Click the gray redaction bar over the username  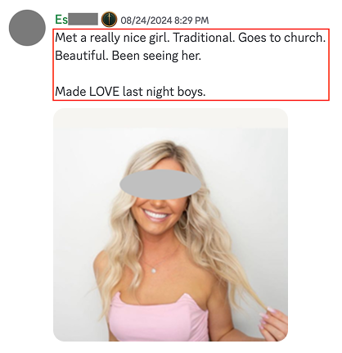pyautogui.click(x=83, y=20)
